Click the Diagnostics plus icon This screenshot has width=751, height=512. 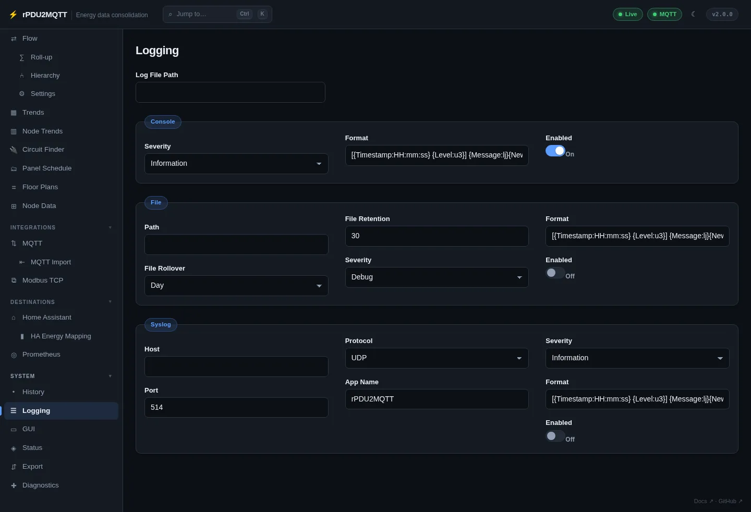click(14, 485)
